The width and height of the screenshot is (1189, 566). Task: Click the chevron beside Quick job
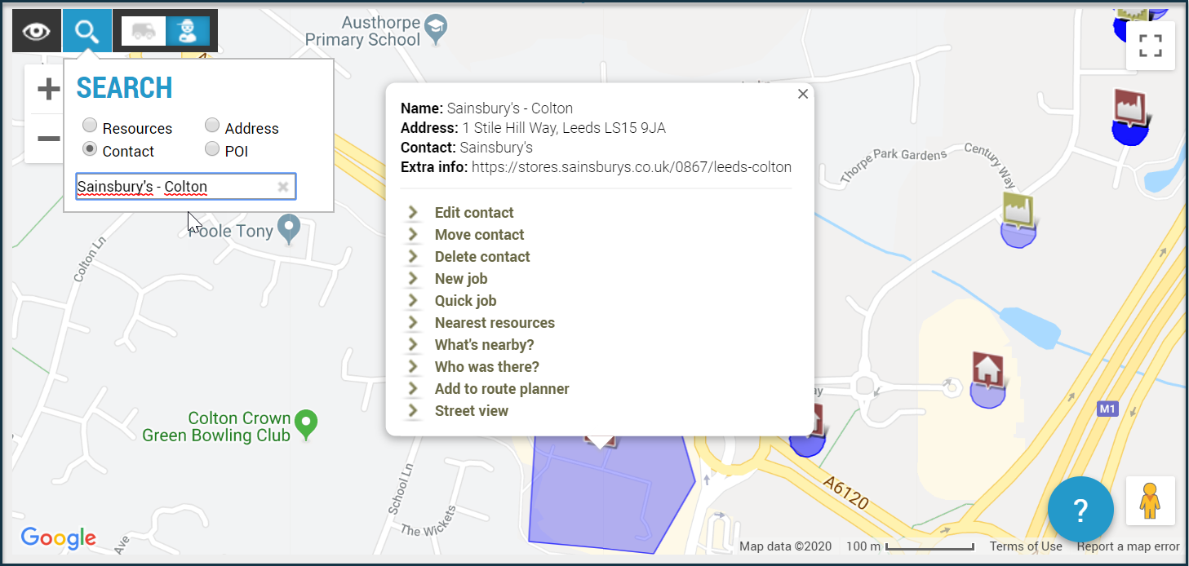pyautogui.click(x=414, y=301)
